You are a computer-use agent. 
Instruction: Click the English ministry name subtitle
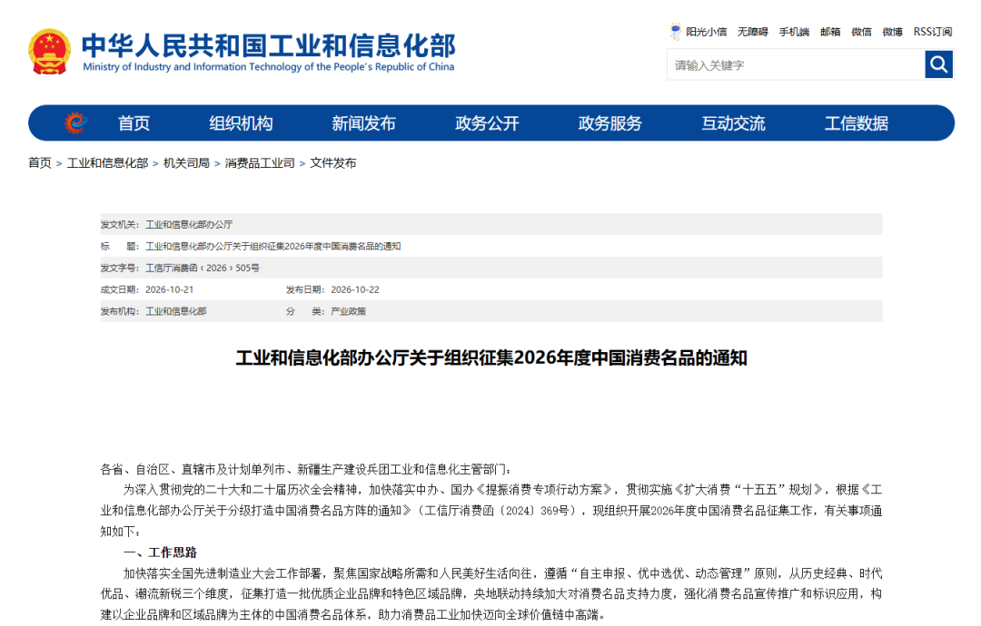point(269,67)
